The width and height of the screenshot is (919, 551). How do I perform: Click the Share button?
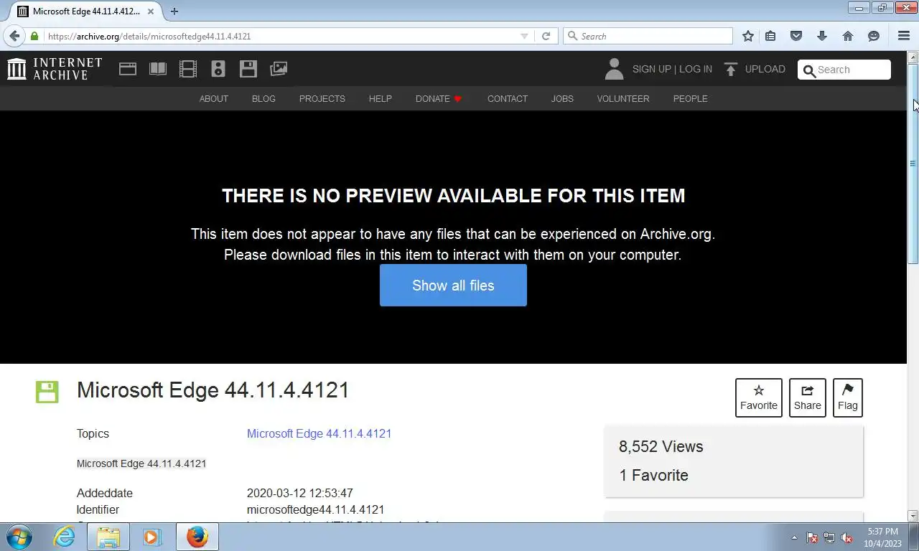click(808, 397)
